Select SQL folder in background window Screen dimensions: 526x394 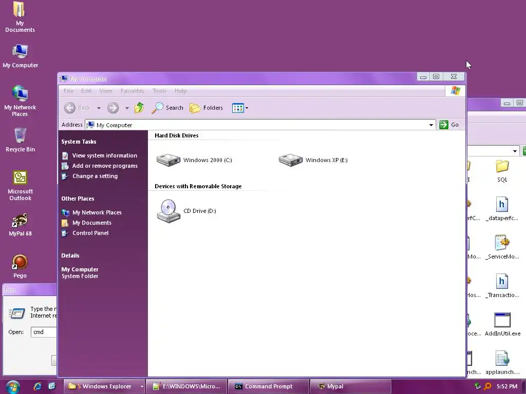pyautogui.click(x=502, y=171)
